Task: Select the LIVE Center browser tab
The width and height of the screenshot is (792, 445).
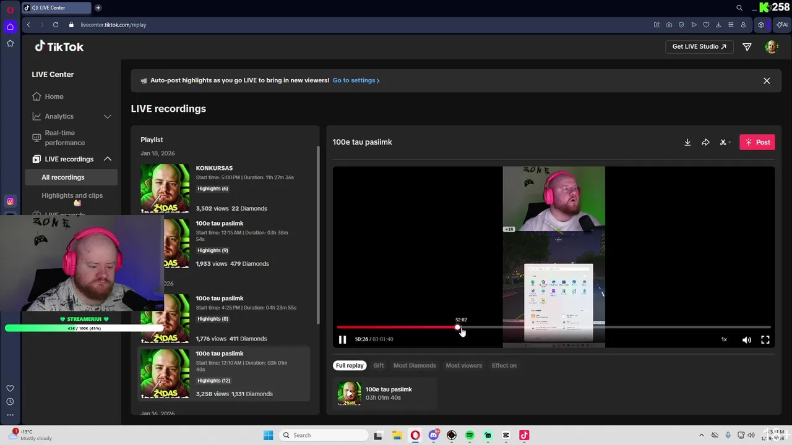Action: (56, 8)
